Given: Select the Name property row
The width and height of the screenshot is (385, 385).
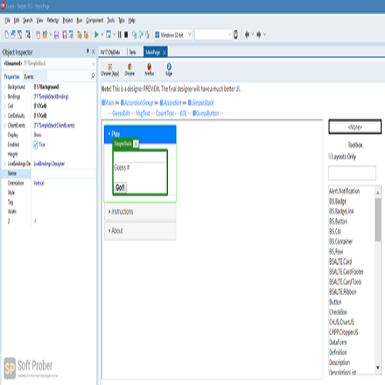Looking at the screenshot, I should (49, 173).
